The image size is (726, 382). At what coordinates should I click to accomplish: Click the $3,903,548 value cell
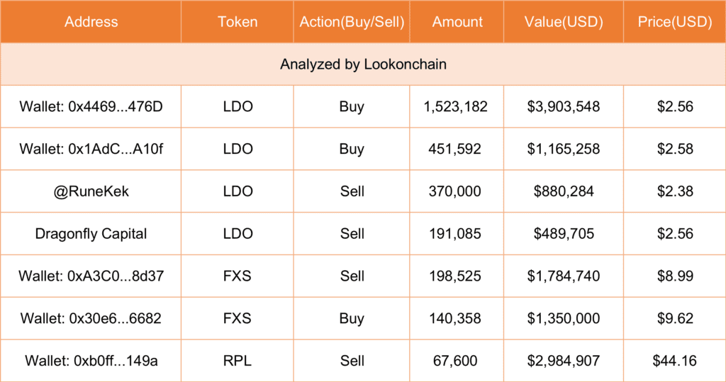(564, 107)
